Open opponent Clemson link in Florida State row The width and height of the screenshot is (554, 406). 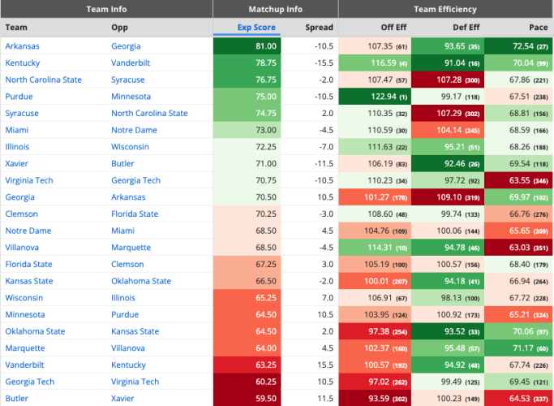pyautogui.click(x=127, y=265)
